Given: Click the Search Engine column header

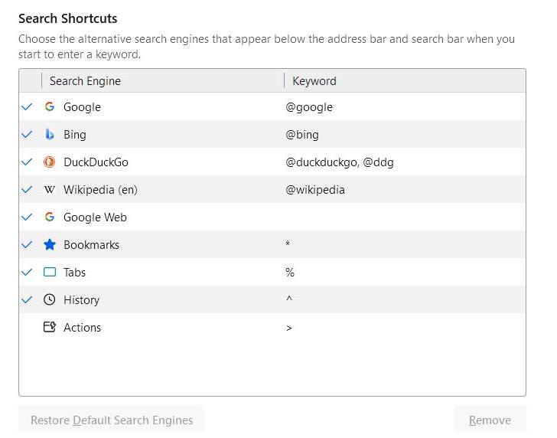Looking at the screenshot, I should coord(163,81).
